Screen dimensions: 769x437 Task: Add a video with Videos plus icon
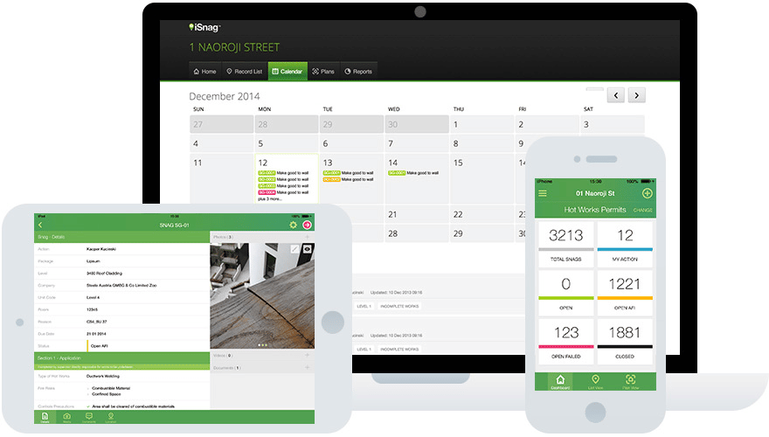pyautogui.click(x=307, y=355)
